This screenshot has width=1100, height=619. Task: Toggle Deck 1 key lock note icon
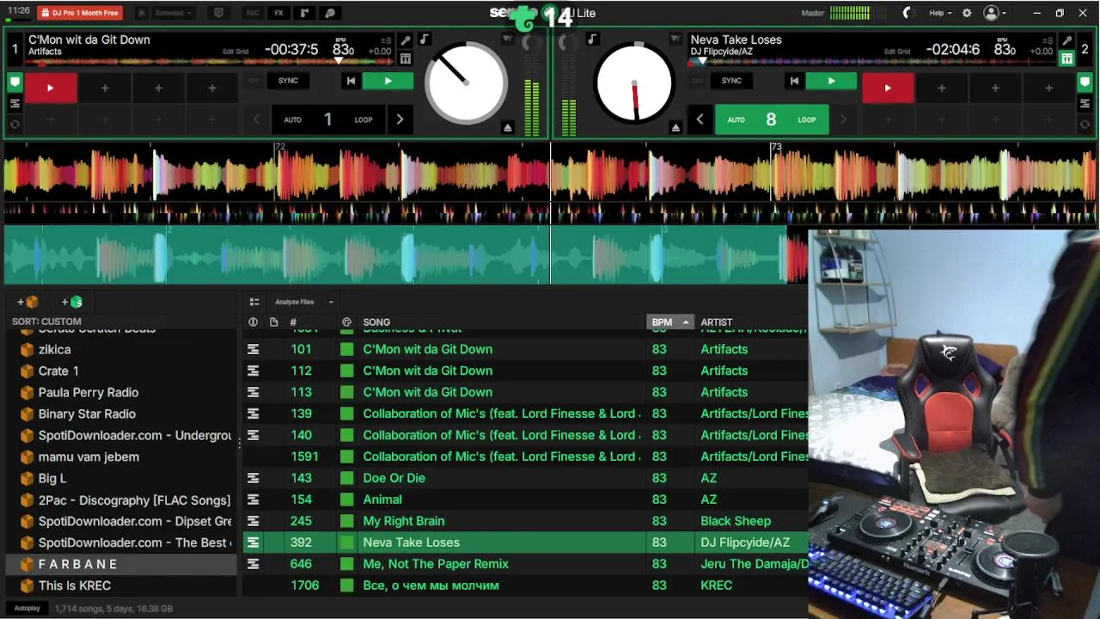tap(424, 40)
